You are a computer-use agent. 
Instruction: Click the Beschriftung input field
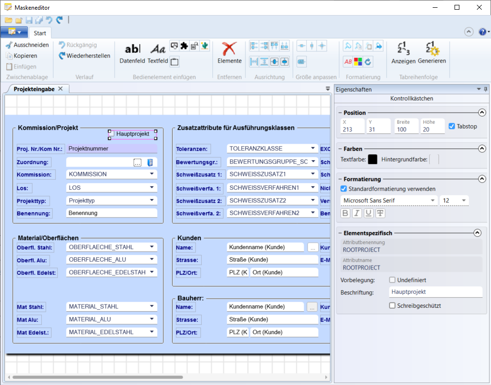(x=436, y=292)
